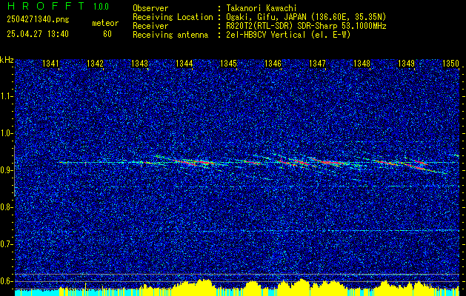Image resolution: width=466 pixels, height=296 pixels.
Task: Select the filename 2504271340.png
Action: 38,20
